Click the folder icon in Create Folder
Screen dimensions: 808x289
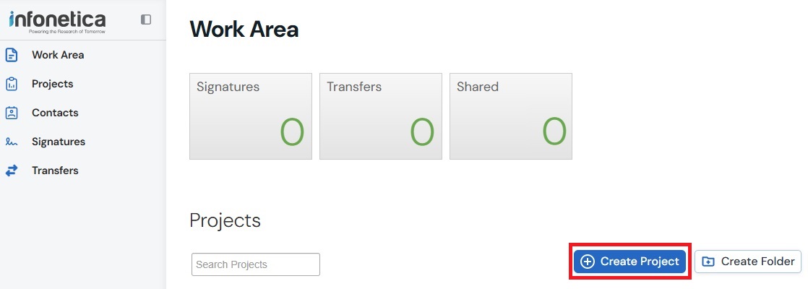(x=708, y=262)
